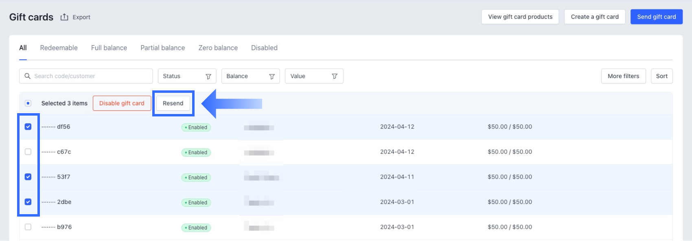The width and height of the screenshot is (692, 241).
Task: Open the Disabled tab
Action: (264, 48)
